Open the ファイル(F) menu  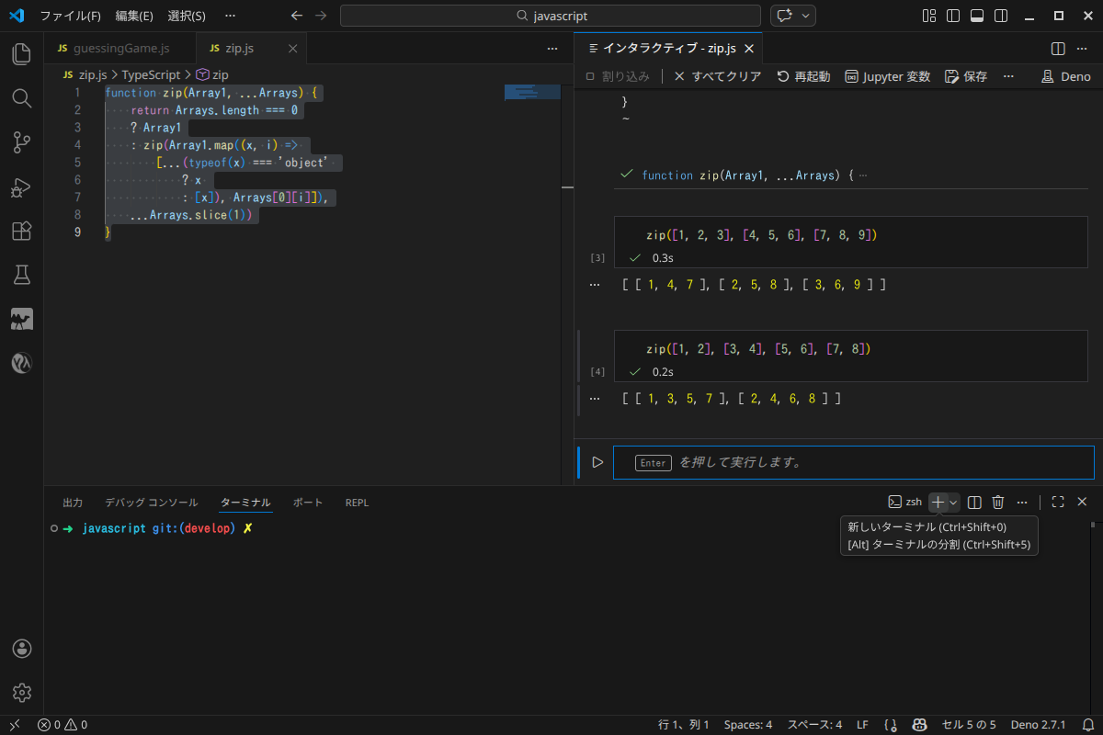[70, 16]
